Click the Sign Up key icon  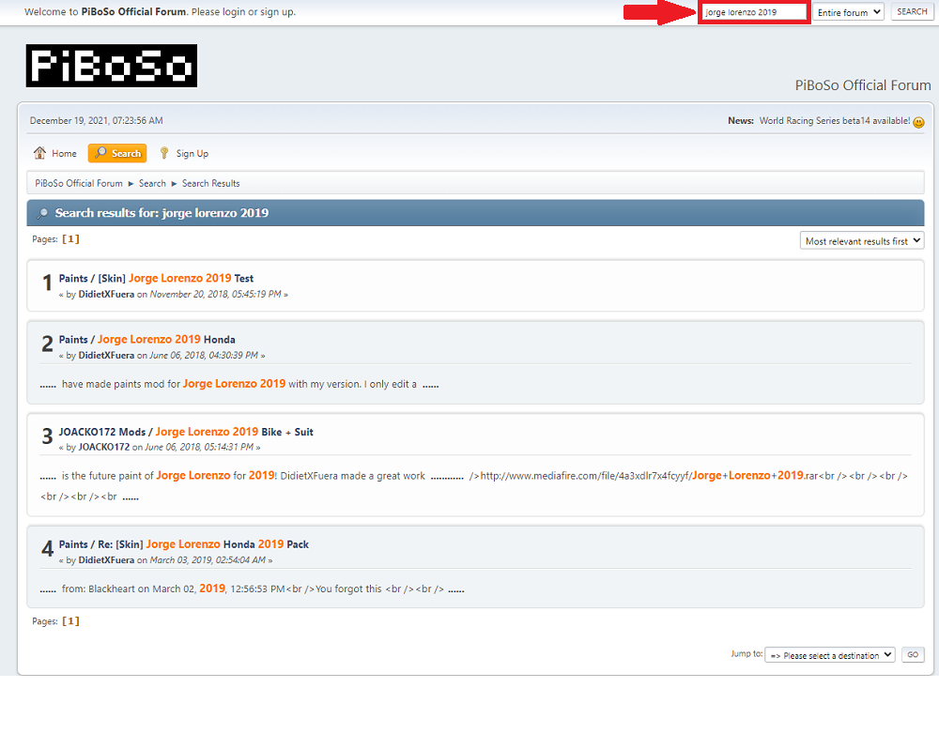(x=164, y=153)
